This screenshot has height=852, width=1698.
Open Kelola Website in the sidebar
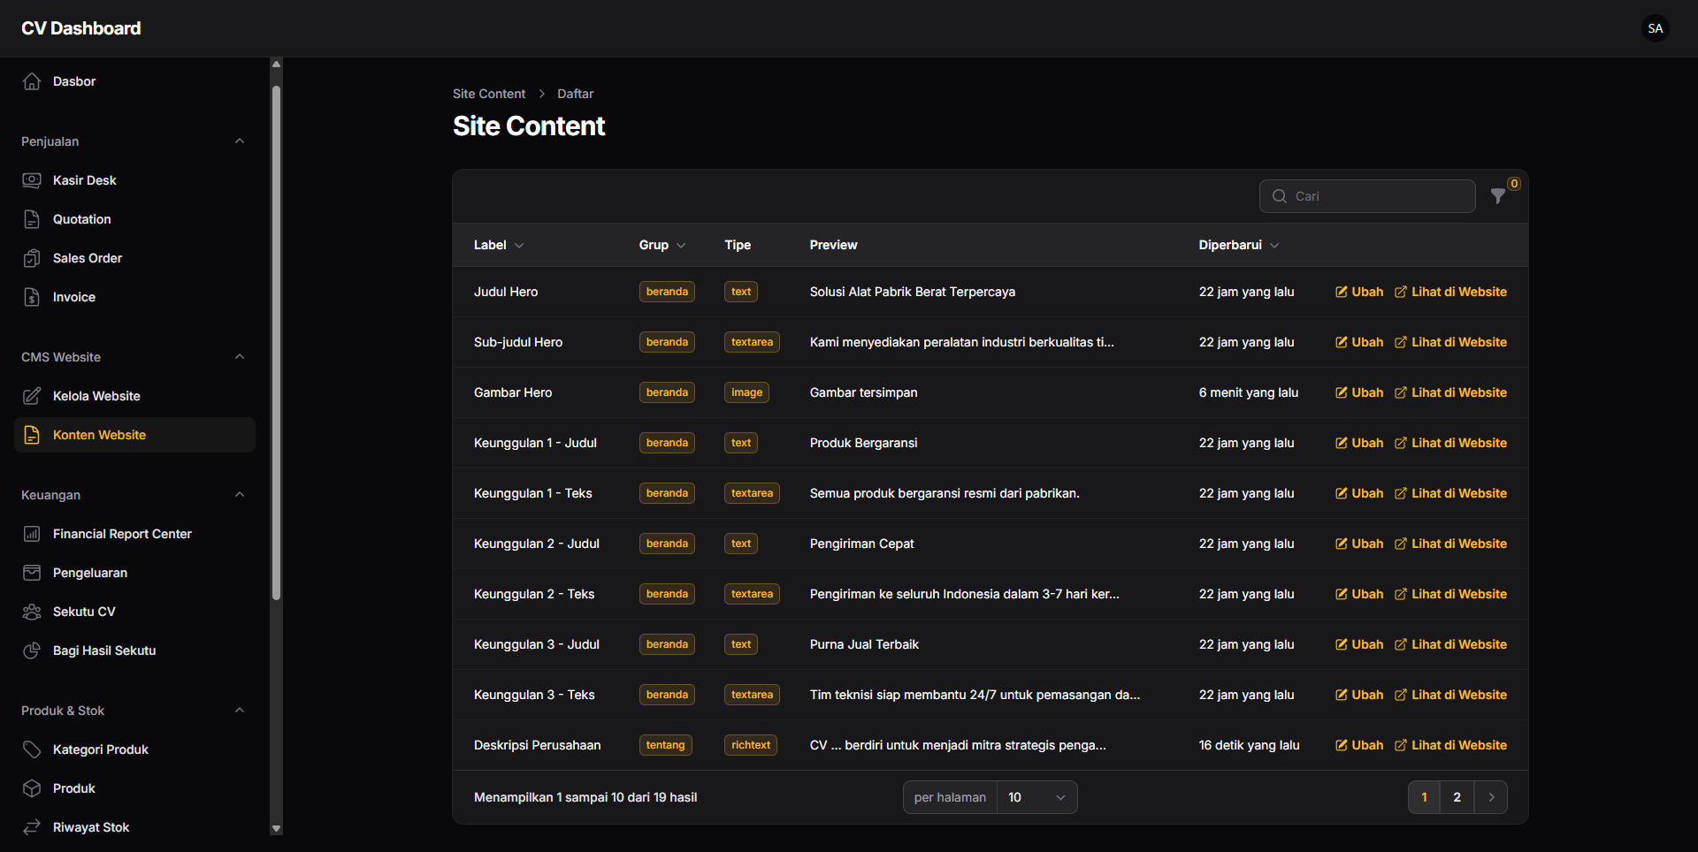(96, 396)
